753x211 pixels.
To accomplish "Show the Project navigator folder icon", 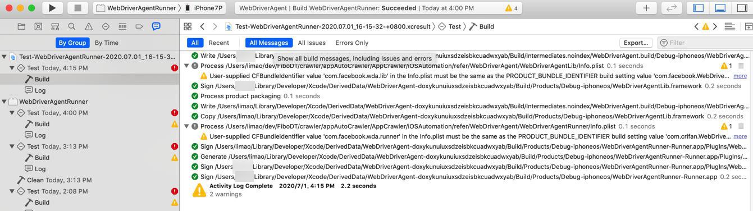I will pos(21,26).
